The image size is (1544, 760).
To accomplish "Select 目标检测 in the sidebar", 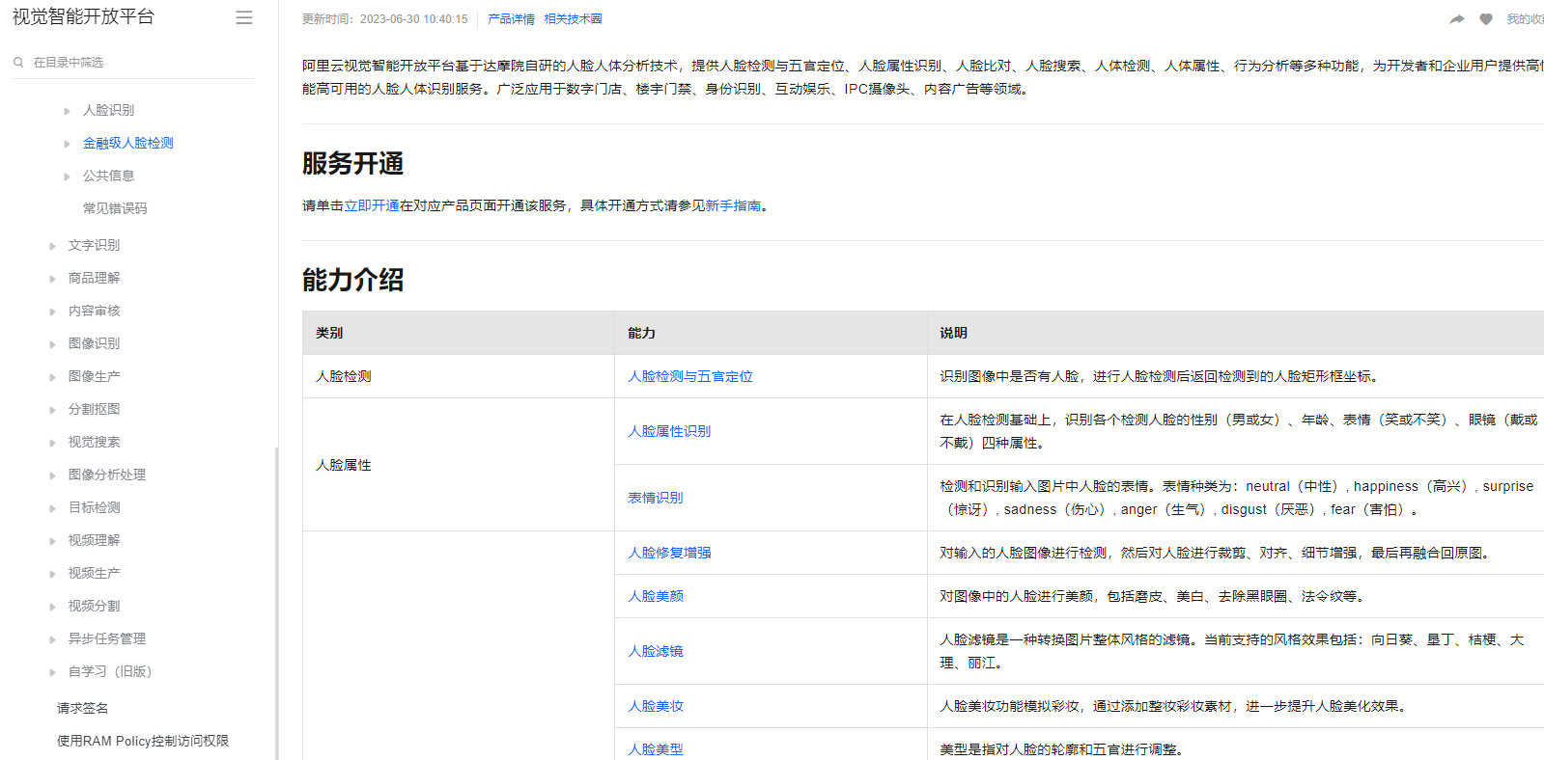I will tap(94, 507).
